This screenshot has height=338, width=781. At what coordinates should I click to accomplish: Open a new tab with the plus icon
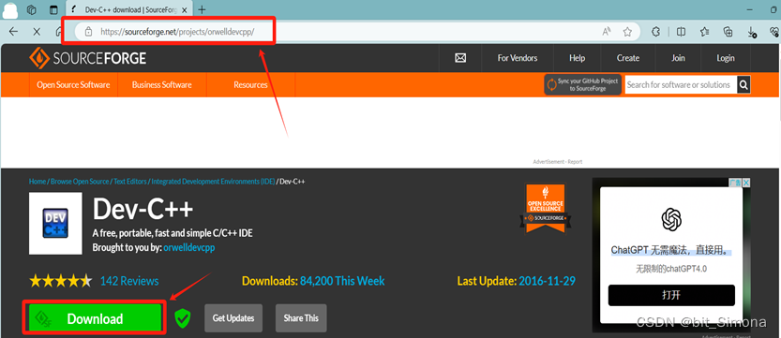tap(202, 9)
